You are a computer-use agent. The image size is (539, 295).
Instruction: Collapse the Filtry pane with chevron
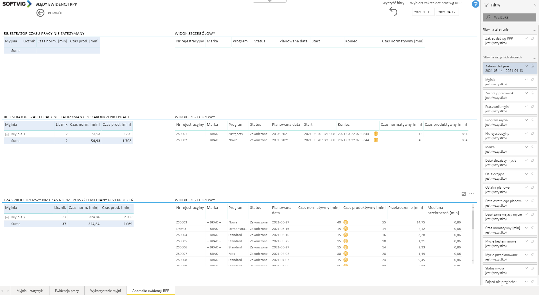coord(535,5)
